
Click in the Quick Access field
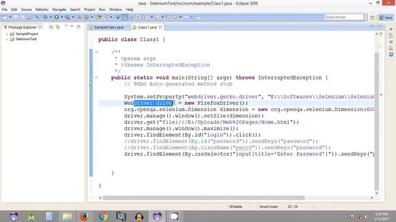344,17
